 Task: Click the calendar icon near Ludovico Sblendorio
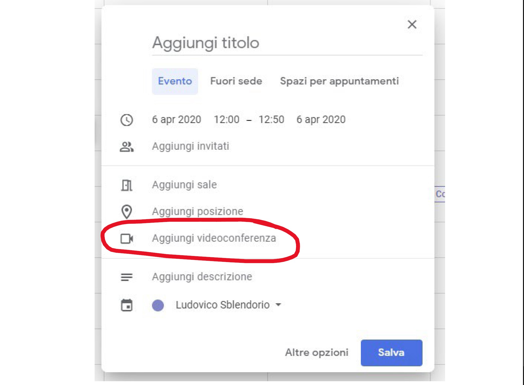(127, 305)
